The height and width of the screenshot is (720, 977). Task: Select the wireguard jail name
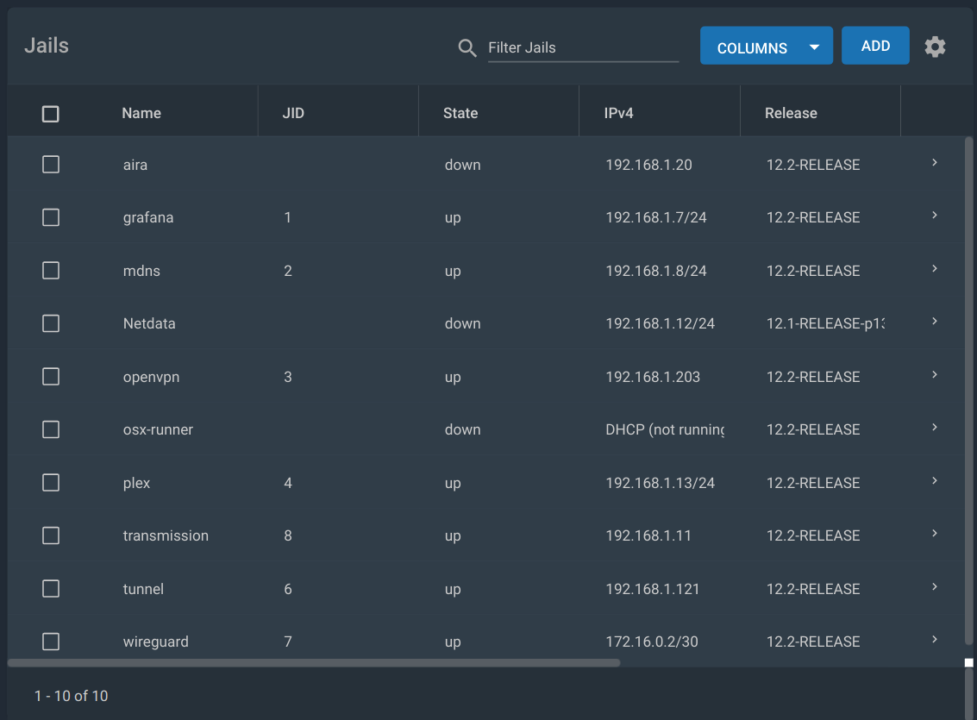click(x=156, y=642)
